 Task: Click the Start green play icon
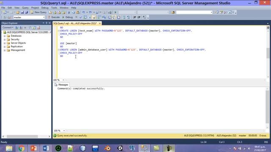(x=115, y=12)
